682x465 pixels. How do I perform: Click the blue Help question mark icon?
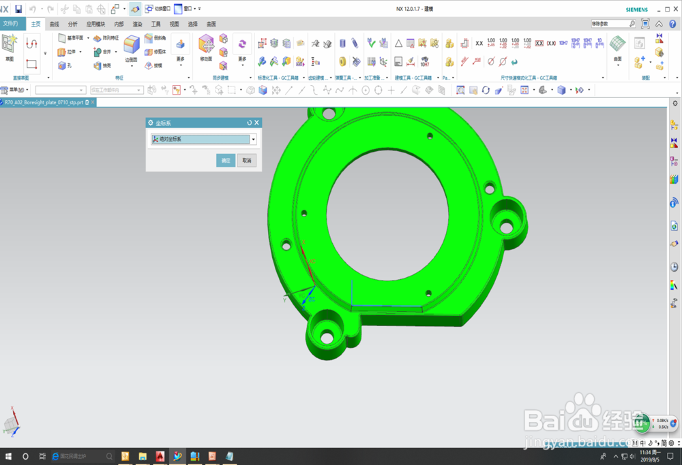(x=672, y=24)
